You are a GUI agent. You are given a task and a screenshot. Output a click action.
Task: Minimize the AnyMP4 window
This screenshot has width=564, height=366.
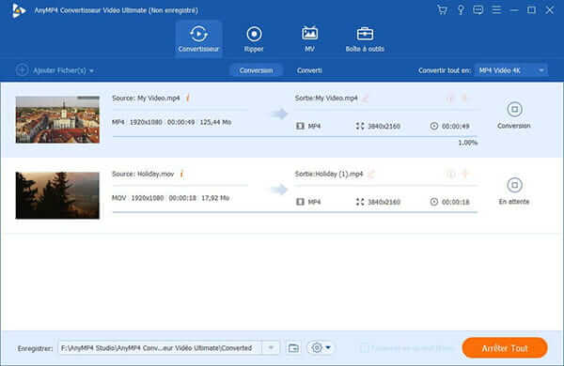514,10
